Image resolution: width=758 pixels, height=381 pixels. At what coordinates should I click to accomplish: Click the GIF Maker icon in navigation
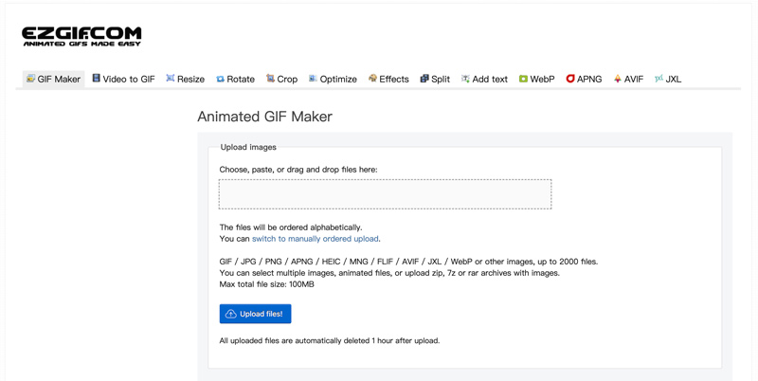pos(30,79)
